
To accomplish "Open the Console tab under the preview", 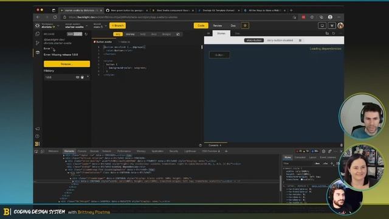I will pyautogui.click(x=215, y=145).
